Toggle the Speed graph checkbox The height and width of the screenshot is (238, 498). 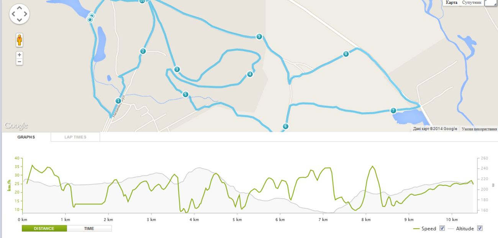click(442, 228)
